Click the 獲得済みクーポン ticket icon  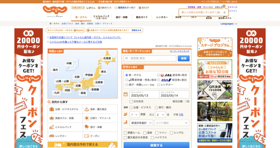116,8
